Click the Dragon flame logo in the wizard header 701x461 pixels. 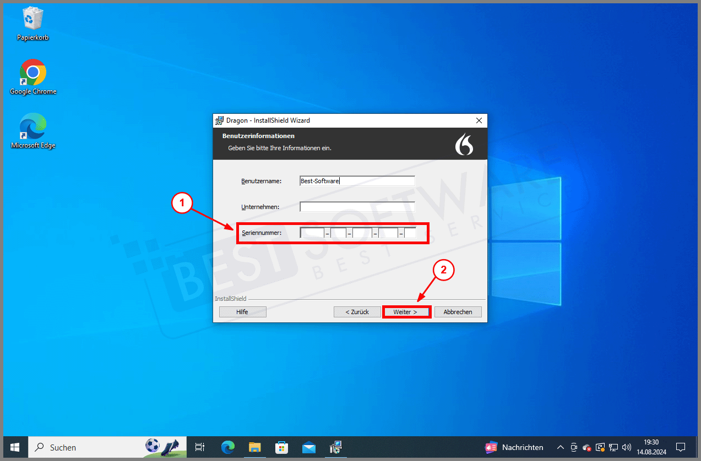click(x=464, y=144)
